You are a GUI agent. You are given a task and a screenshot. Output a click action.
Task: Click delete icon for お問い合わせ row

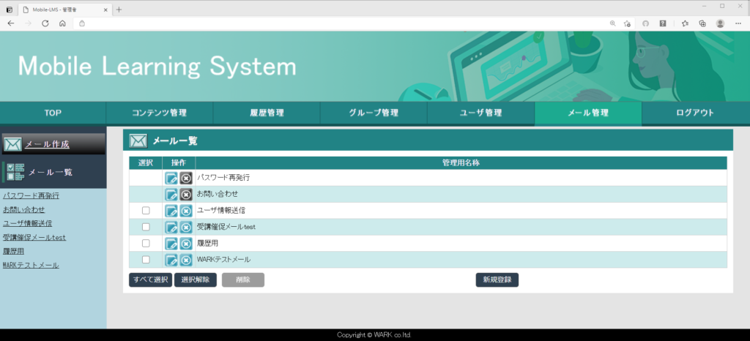186,195
